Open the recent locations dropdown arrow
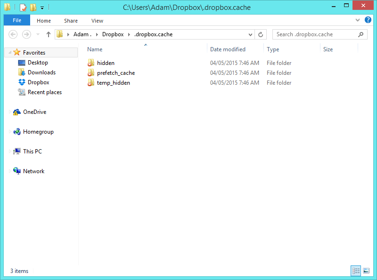The height and width of the screenshot is (280, 377). click(x=38, y=34)
